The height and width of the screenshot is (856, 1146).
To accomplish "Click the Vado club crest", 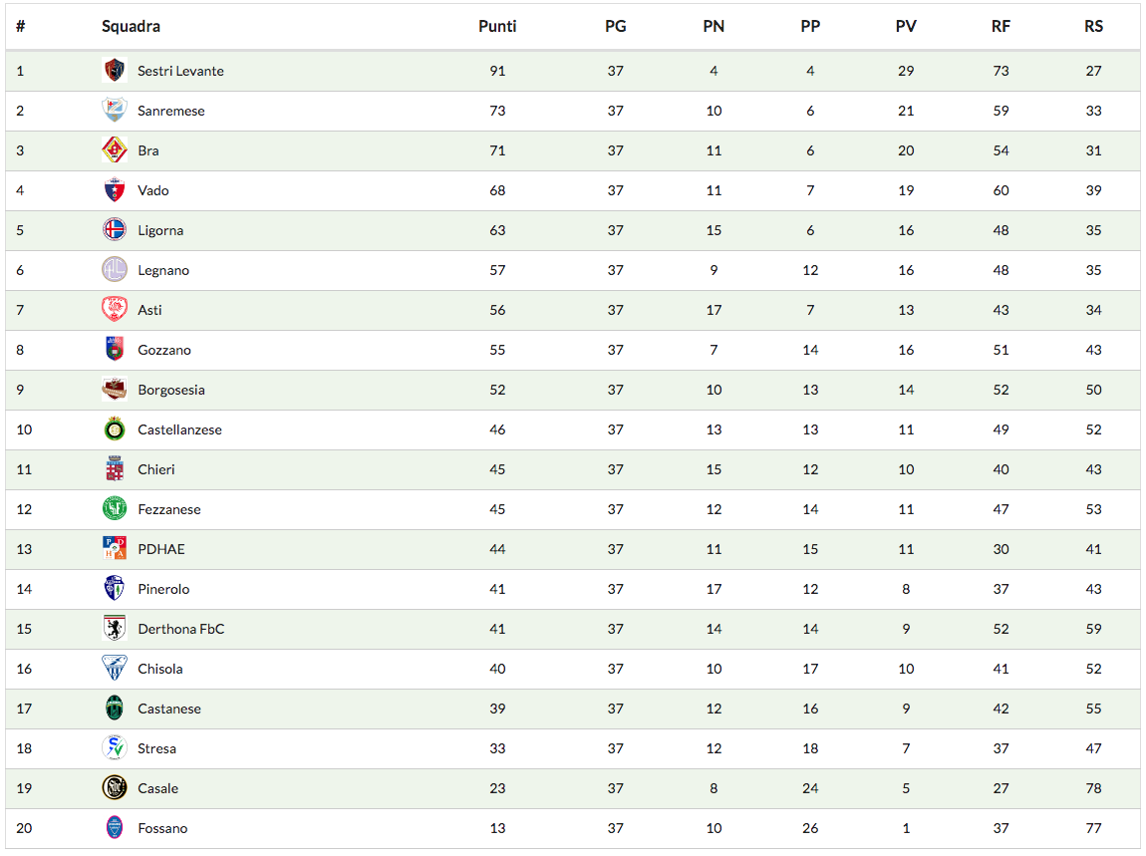I will (x=115, y=190).
